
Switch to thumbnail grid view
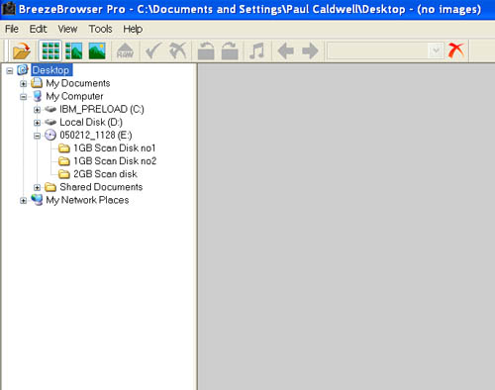point(50,50)
